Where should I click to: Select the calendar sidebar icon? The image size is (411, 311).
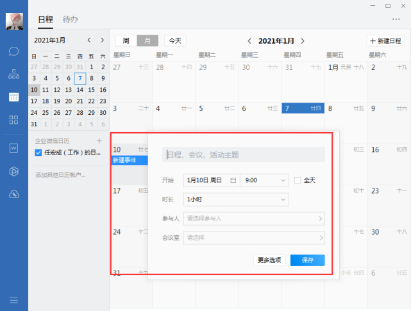[14, 97]
